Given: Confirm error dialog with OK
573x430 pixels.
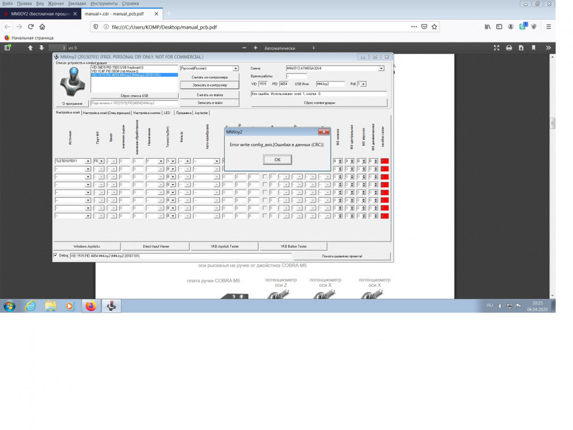Looking at the screenshot, I should (x=277, y=160).
